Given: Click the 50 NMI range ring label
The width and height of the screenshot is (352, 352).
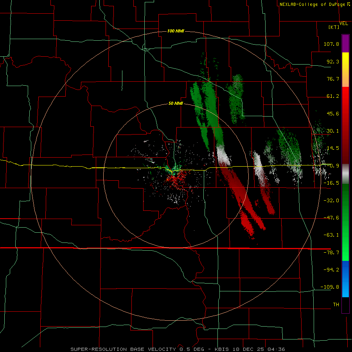Looking at the screenshot, I should [176, 104].
